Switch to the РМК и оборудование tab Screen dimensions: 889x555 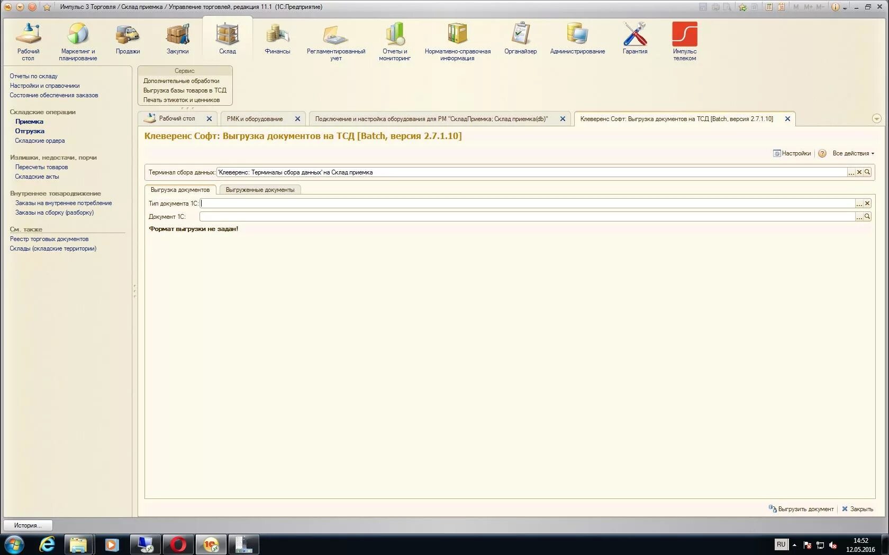(x=255, y=118)
